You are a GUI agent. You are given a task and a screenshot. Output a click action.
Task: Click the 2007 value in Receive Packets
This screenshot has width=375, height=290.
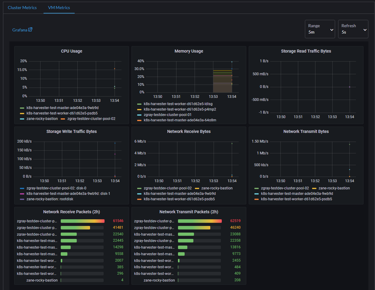pyautogui.click(x=119, y=260)
